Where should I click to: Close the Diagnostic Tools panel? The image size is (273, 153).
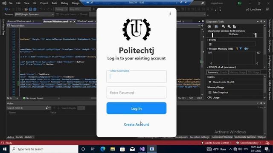[x=264, y=22]
